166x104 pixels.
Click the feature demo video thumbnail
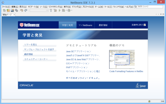(122, 59)
